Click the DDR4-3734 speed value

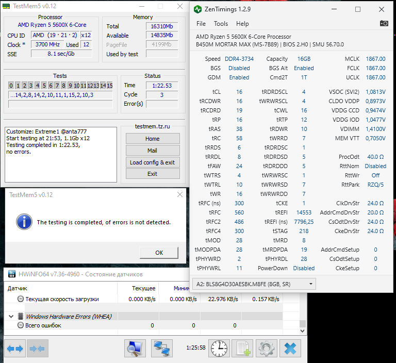pos(239,59)
